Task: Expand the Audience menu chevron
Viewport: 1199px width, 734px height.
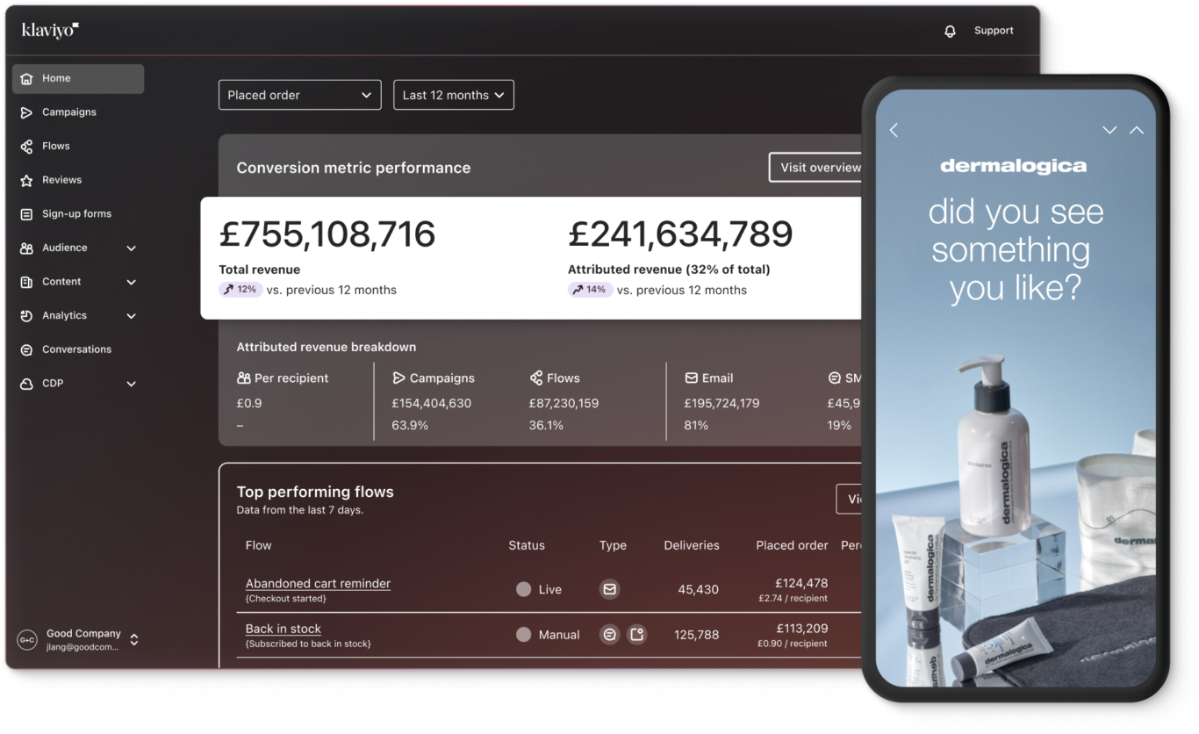Action: [x=131, y=248]
